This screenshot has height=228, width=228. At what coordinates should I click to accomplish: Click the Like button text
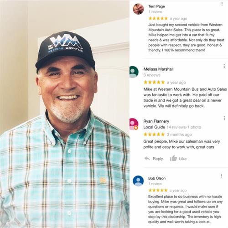pyautogui.click(x=183, y=159)
